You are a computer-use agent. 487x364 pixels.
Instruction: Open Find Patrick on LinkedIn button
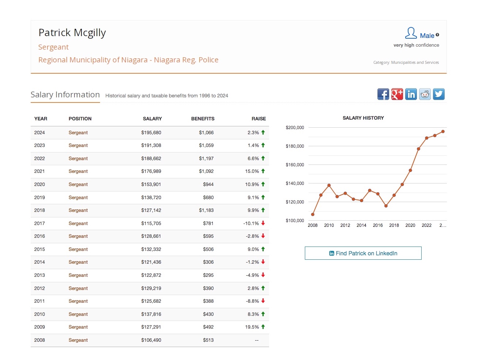tap(363, 253)
